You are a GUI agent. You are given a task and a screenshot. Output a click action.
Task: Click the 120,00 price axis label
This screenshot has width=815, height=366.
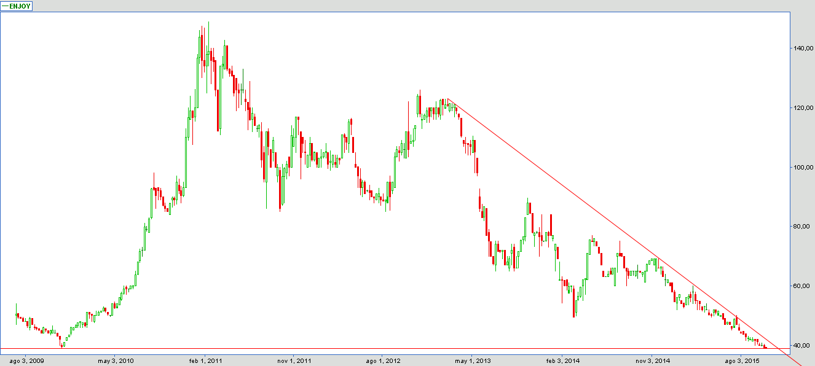coord(803,107)
